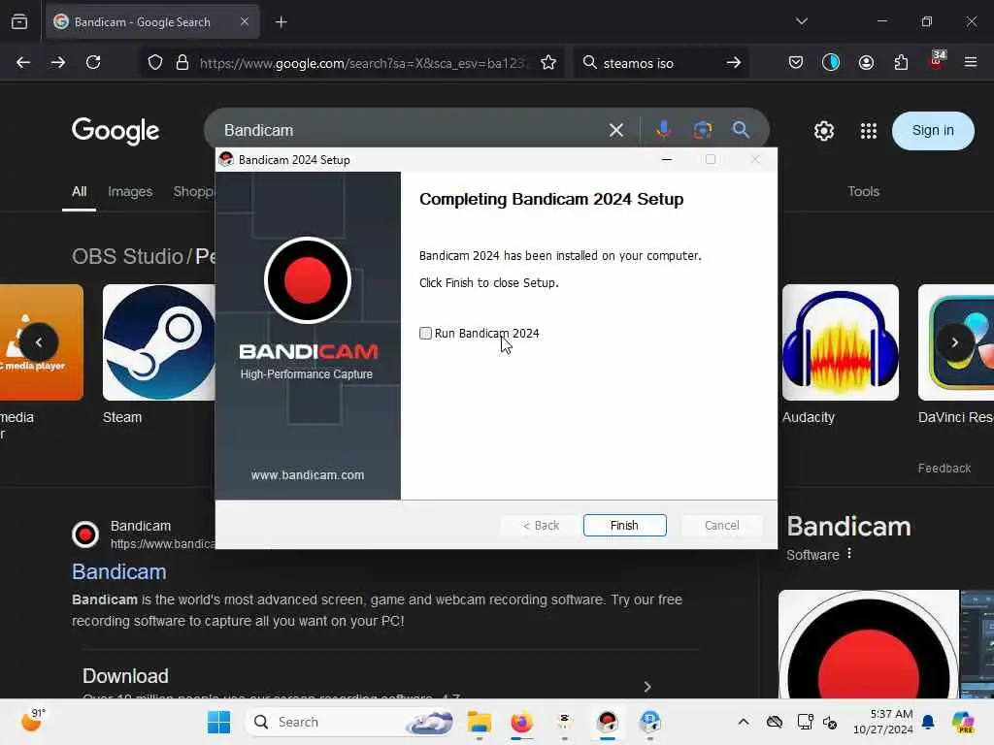994x745 pixels.
Task: Submit steamos iso search with arrow
Action: click(x=734, y=63)
